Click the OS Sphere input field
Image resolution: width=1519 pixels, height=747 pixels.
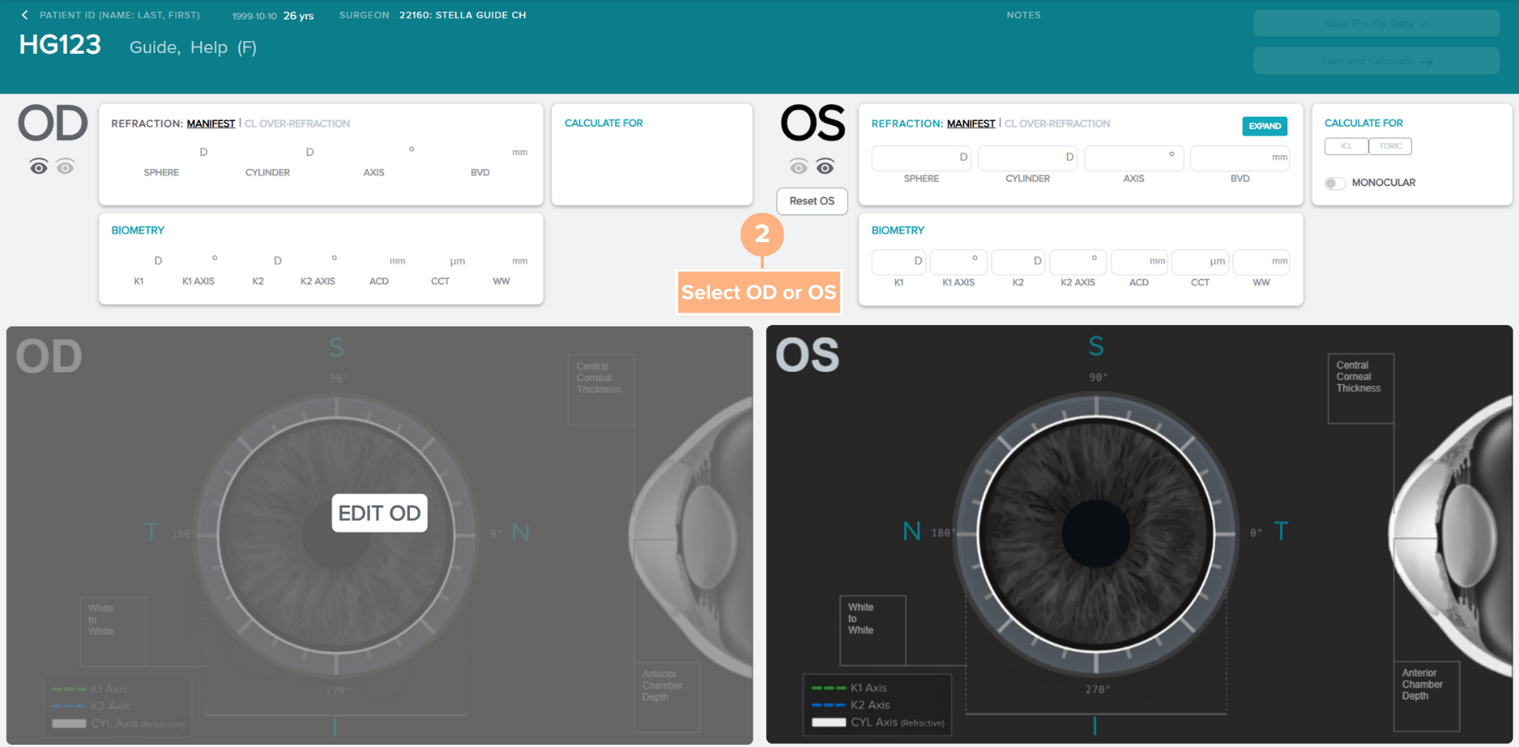coord(921,158)
